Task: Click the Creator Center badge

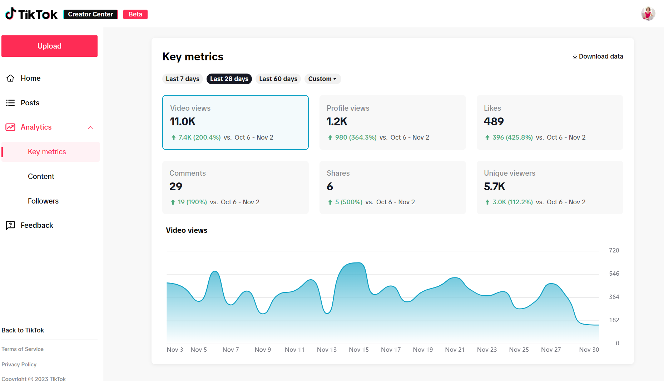Action: tap(90, 14)
